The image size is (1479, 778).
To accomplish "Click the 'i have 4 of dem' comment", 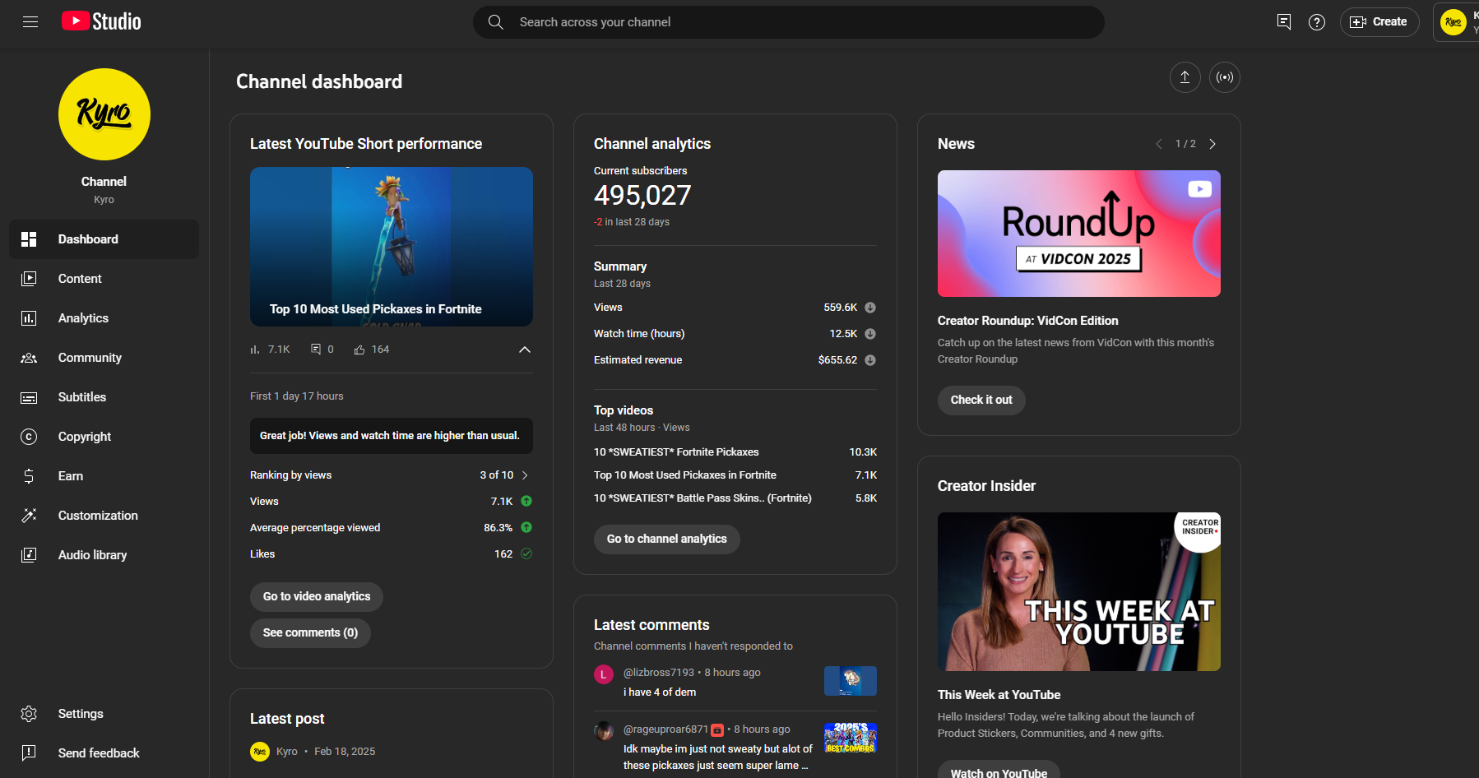I will (660, 692).
